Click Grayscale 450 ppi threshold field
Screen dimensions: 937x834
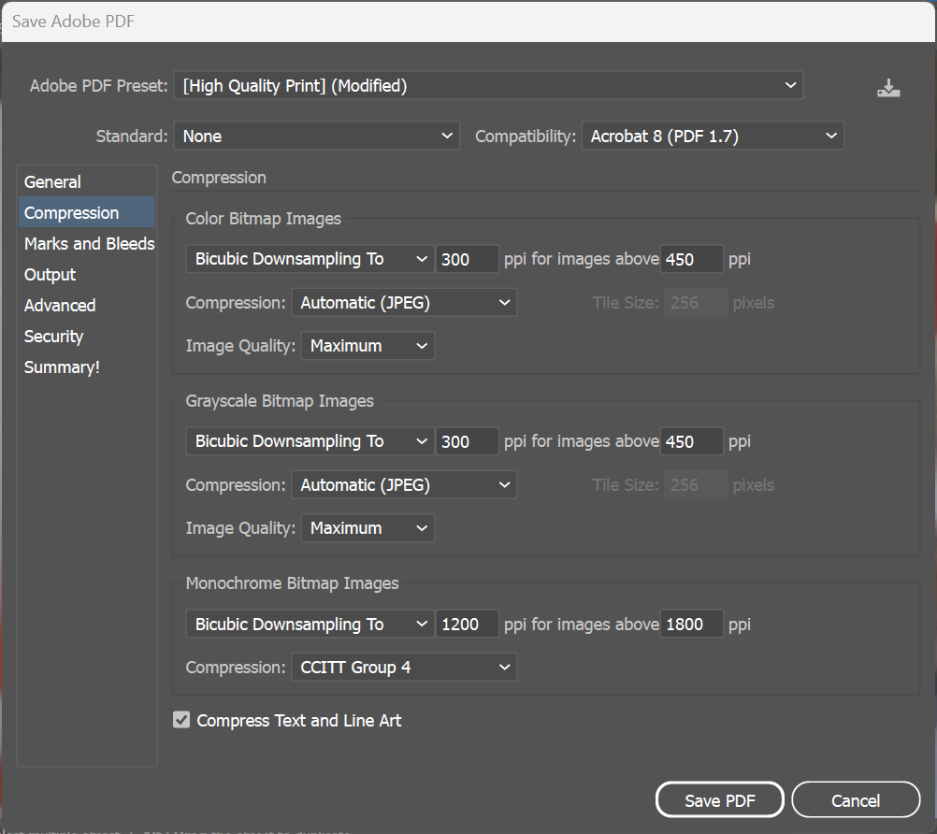(x=691, y=441)
